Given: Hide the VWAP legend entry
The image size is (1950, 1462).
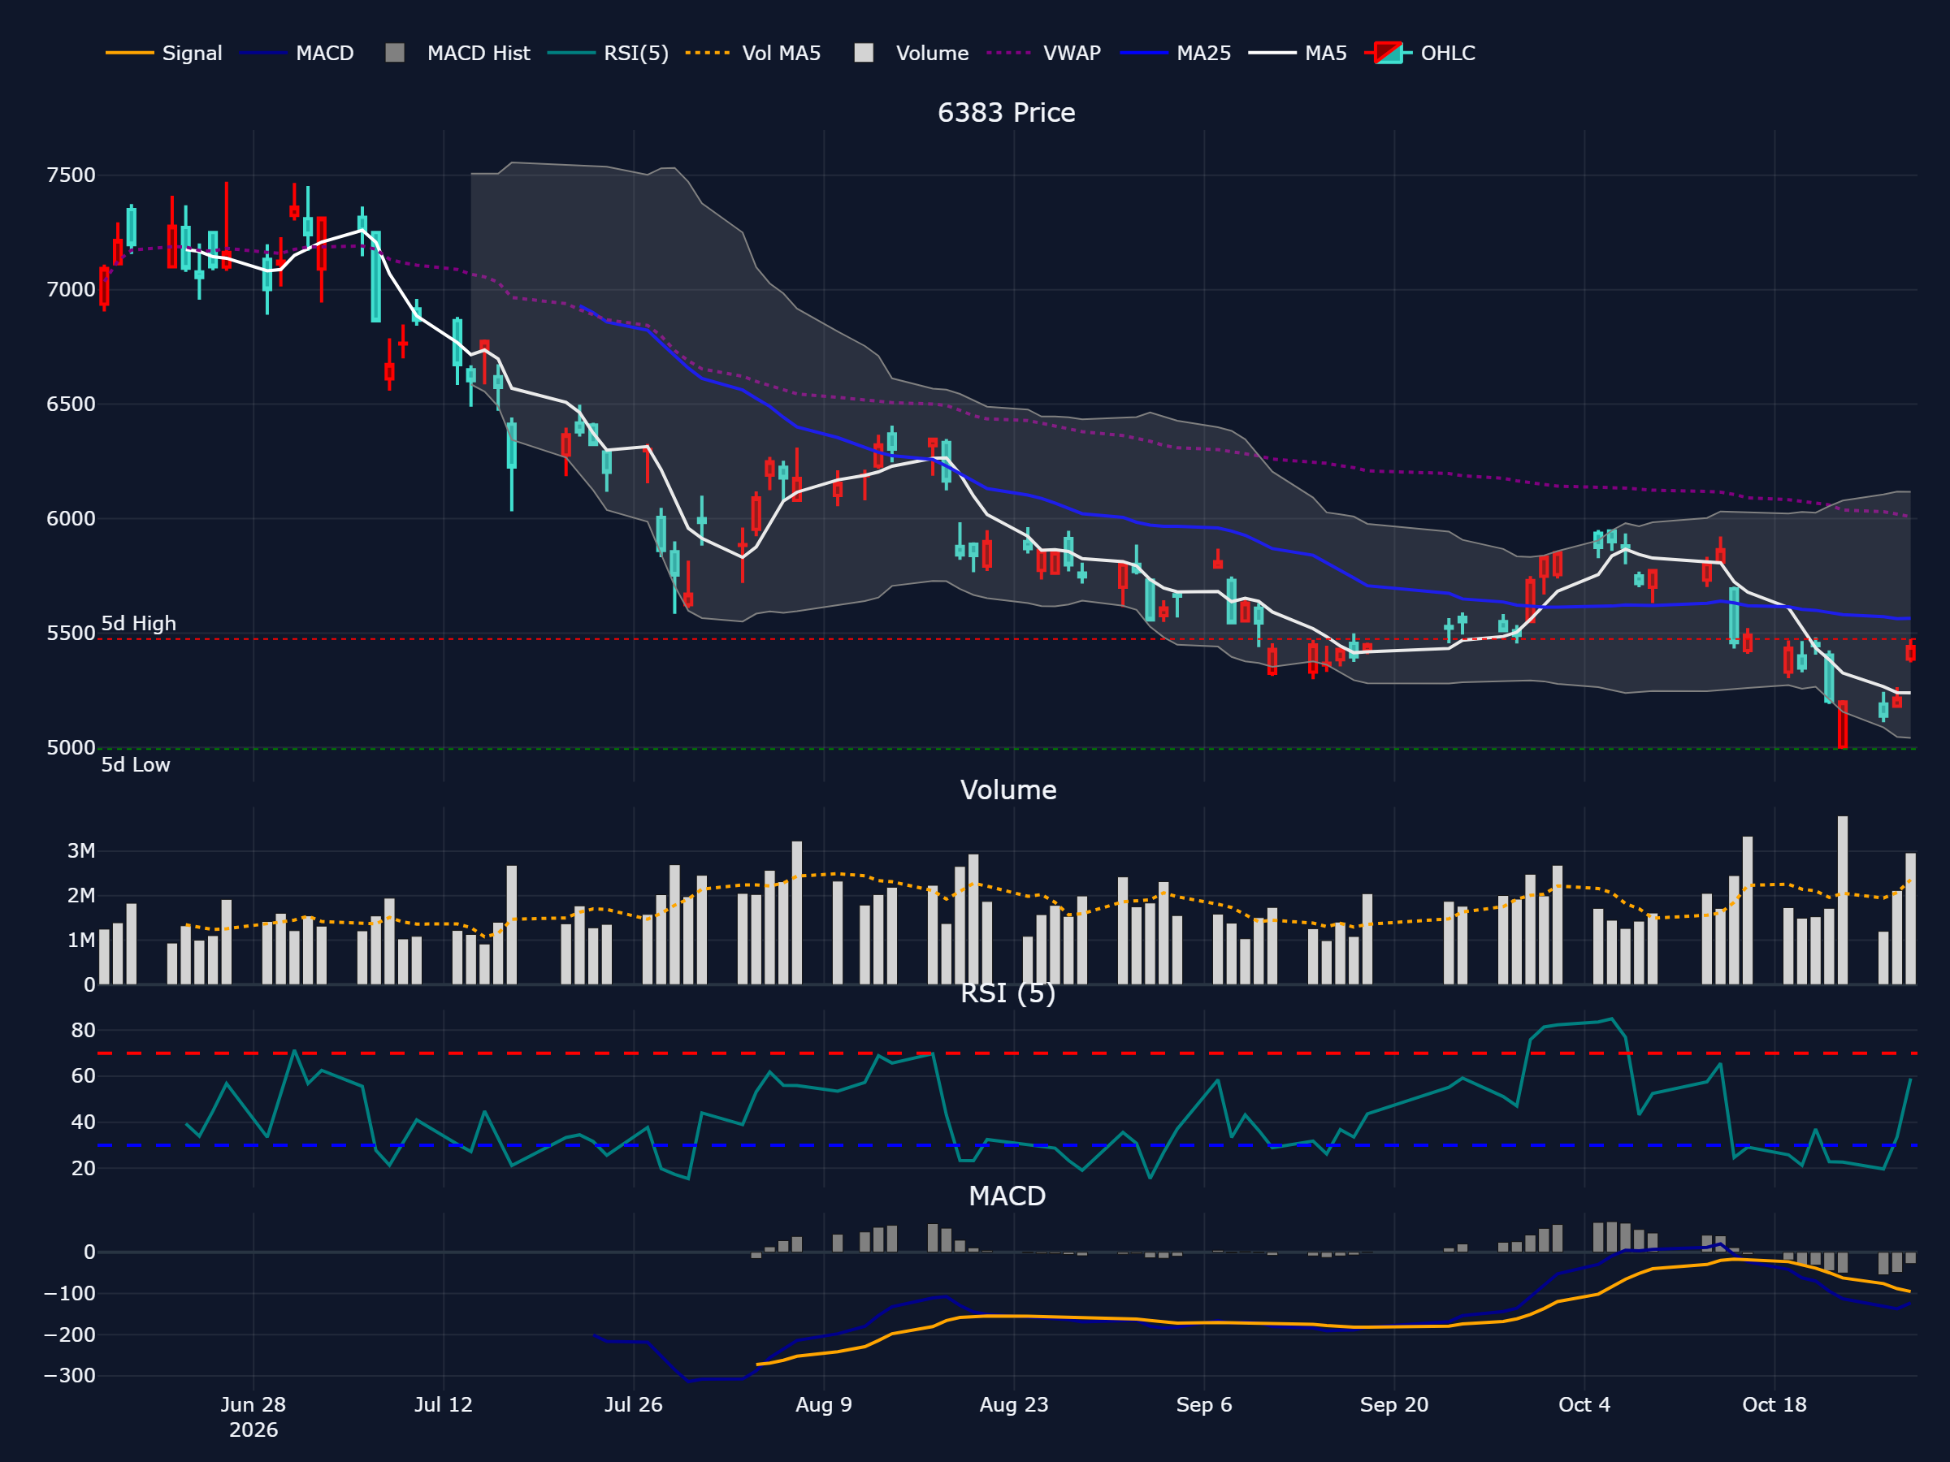Looking at the screenshot, I should (1044, 53).
